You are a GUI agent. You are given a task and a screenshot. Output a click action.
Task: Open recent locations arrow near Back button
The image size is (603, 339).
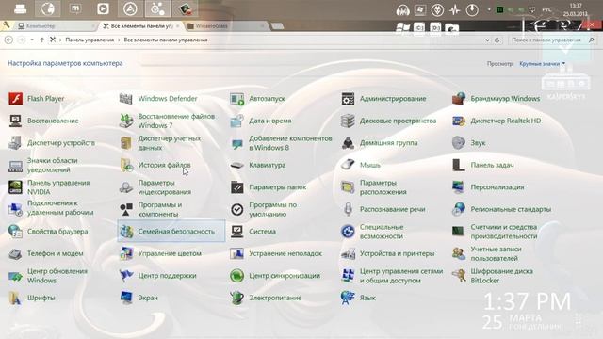(x=32, y=40)
